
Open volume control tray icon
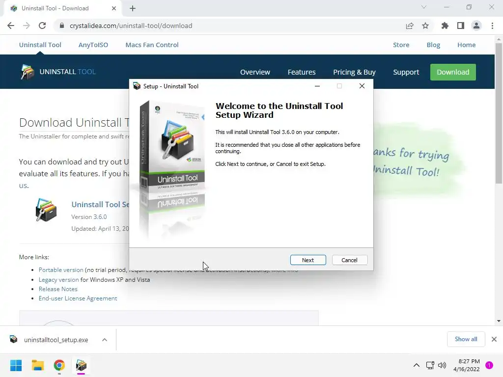pyautogui.click(x=442, y=365)
